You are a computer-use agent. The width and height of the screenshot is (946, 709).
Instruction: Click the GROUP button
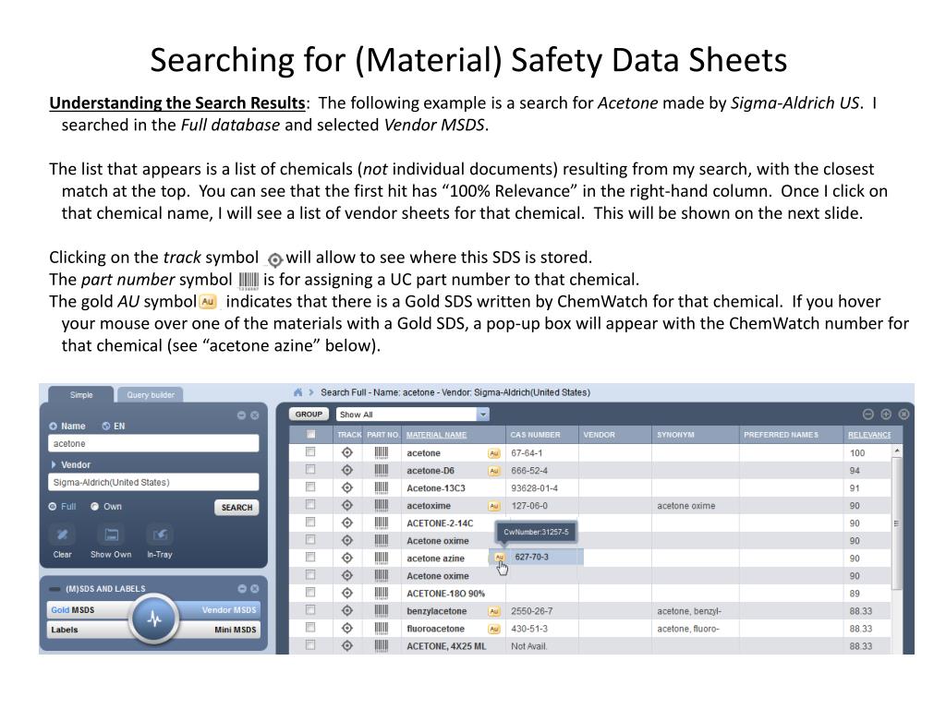click(x=309, y=415)
